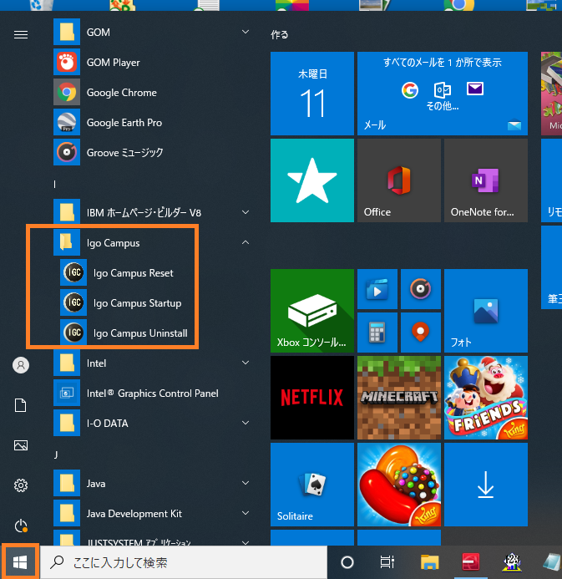Click the ここに入力して検索 search box

coord(184,562)
